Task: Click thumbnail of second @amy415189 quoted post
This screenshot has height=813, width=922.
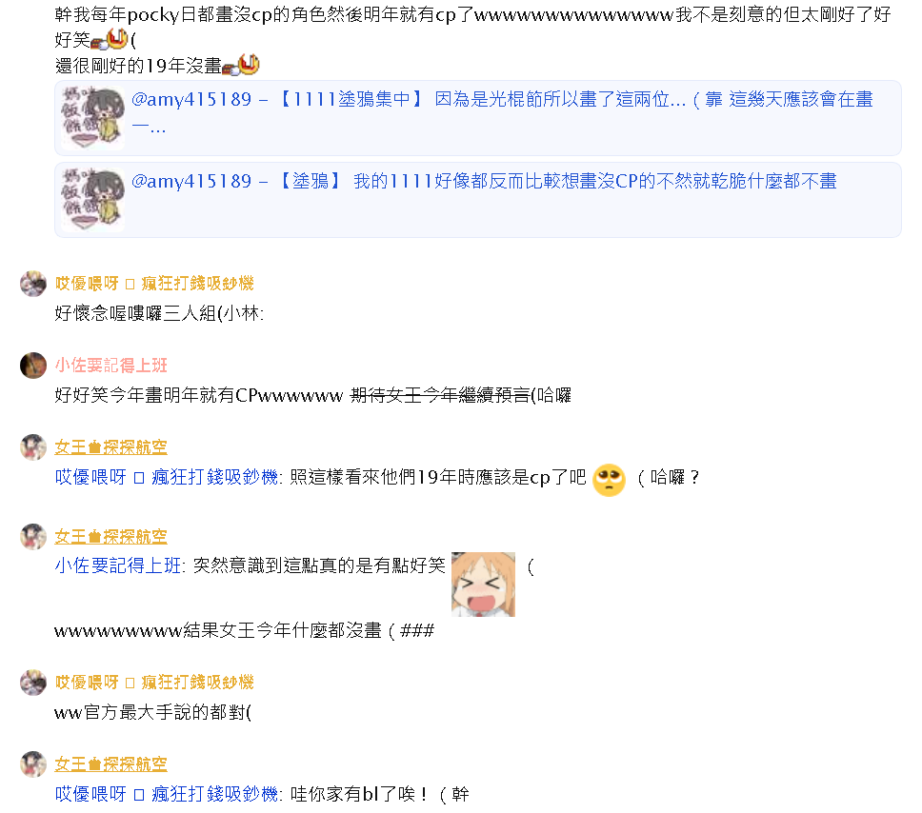Action: [93, 200]
